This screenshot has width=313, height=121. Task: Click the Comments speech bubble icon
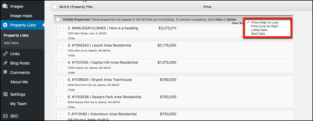pyautogui.click(x=5, y=72)
